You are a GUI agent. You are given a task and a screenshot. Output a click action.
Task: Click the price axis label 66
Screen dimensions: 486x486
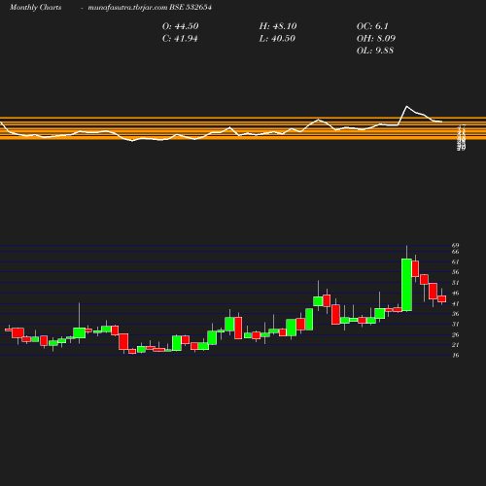455,252
